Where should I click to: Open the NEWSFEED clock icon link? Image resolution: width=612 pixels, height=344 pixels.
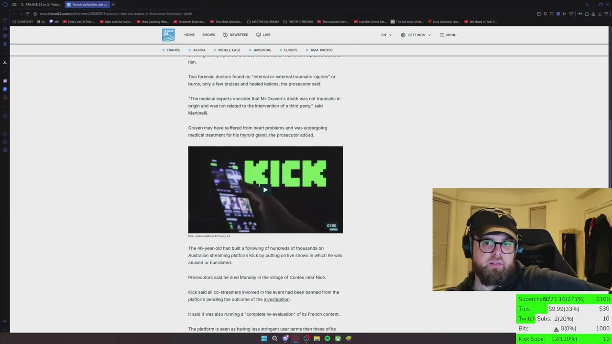236,35
